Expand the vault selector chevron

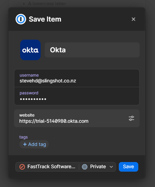pos(111,167)
